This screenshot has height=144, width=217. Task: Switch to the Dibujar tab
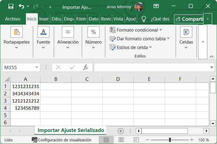[x=56, y=19]
